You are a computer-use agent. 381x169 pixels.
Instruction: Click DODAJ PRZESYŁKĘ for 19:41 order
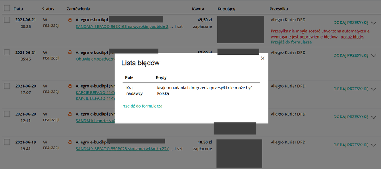(351, 145)
